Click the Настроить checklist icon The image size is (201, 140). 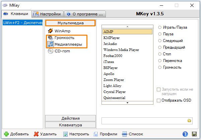pyautogui.click(x=65, y=134)
